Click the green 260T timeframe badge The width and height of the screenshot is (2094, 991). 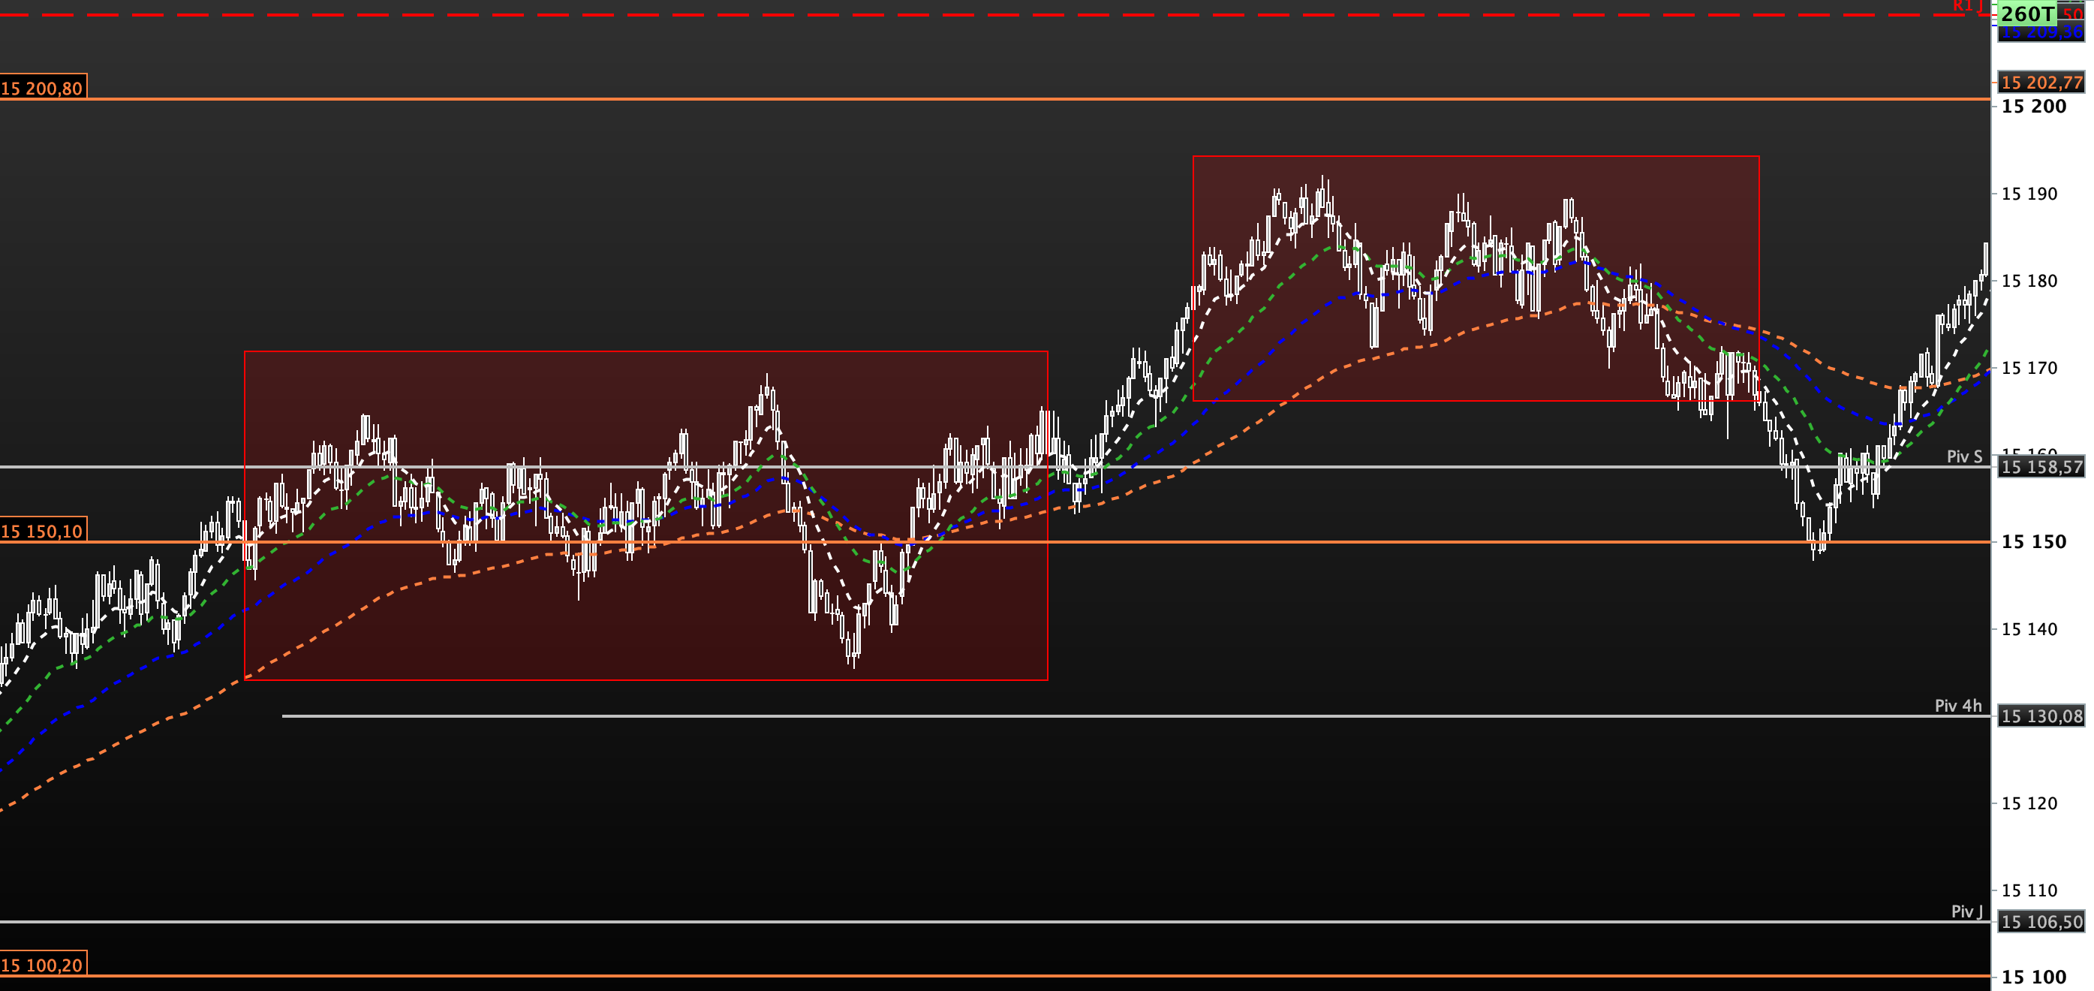2026,13
